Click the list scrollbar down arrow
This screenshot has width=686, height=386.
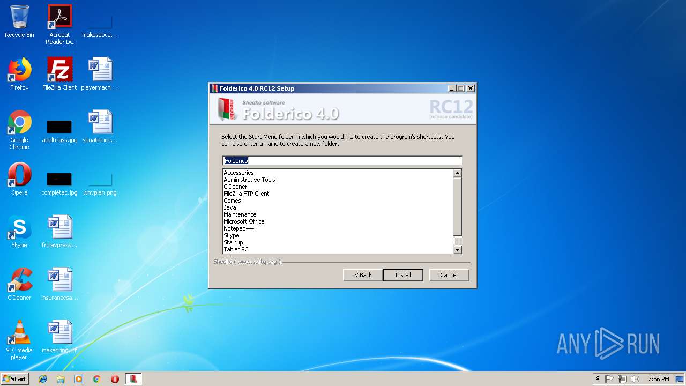(457, 249)
